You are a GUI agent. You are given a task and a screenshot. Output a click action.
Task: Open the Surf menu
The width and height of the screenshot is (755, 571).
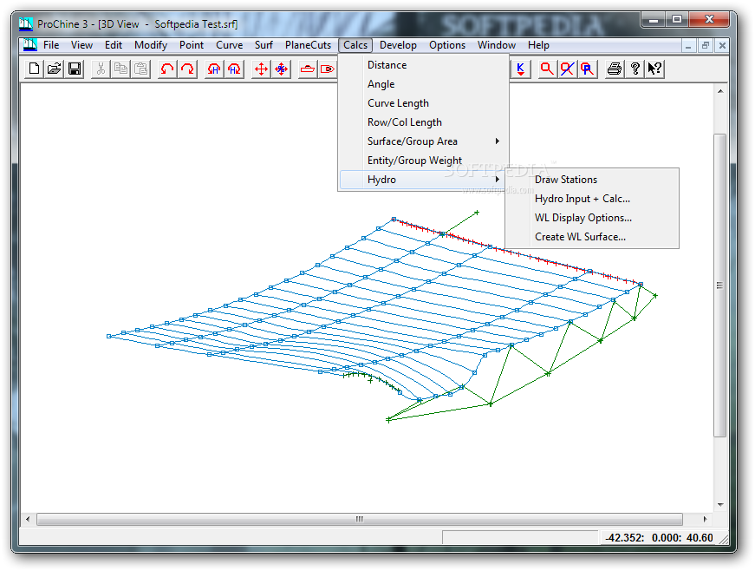pos(264,45)
